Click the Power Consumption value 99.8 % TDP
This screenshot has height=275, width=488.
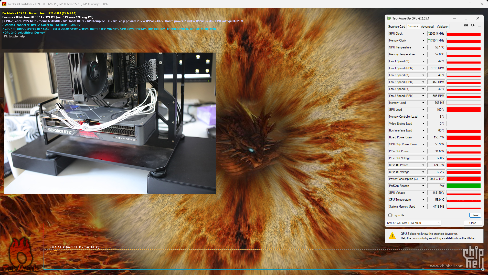point(436,179)
